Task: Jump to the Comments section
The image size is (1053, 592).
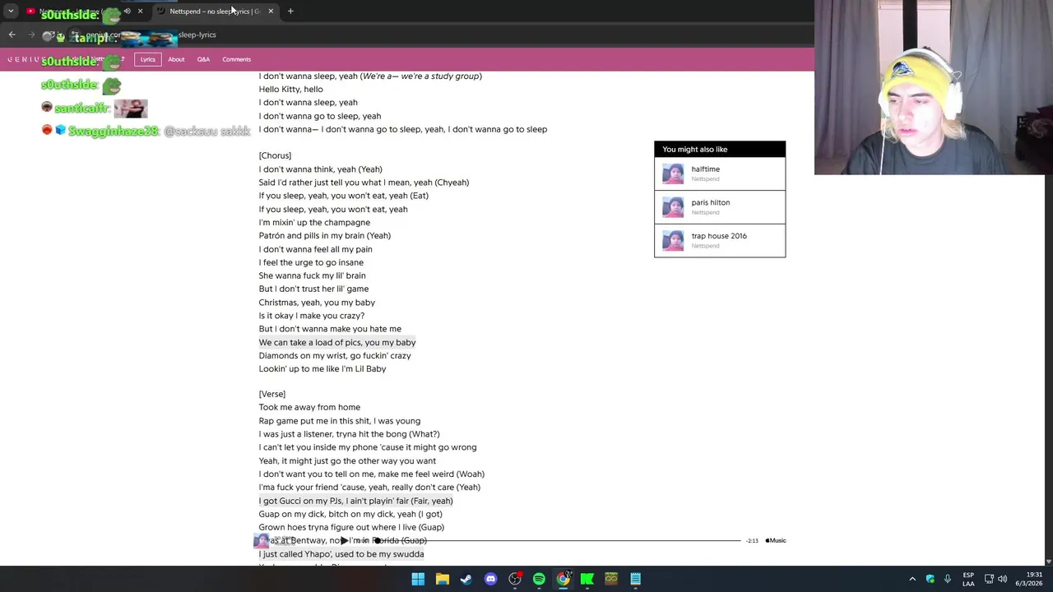Action: tap(236, 59)
